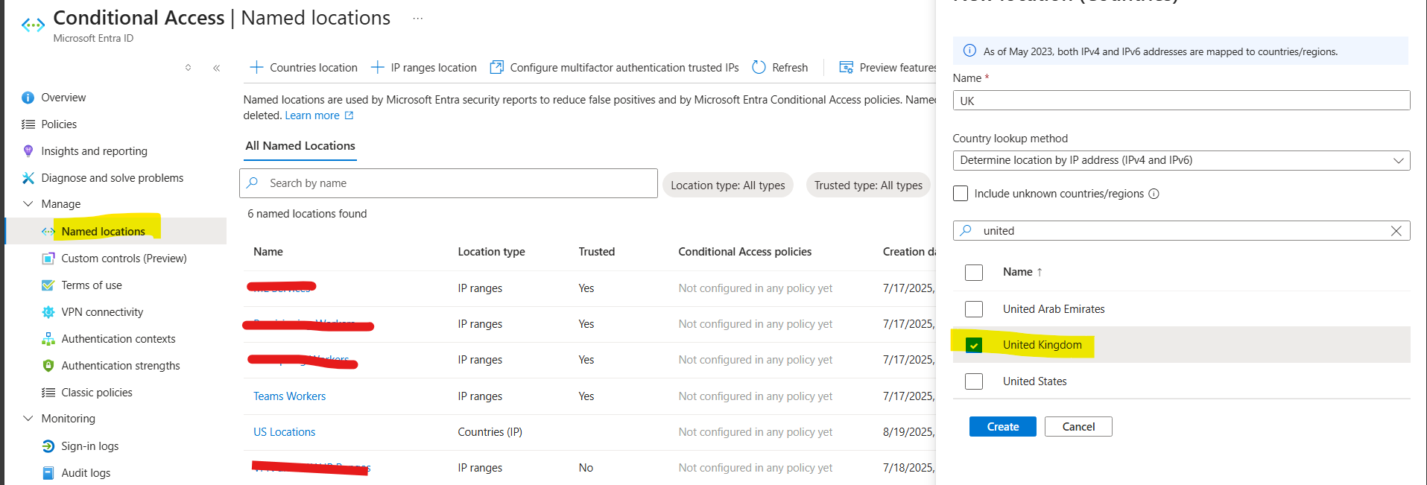Click the Authentication contexts icon
The image size is (1427, 485).
48,339
